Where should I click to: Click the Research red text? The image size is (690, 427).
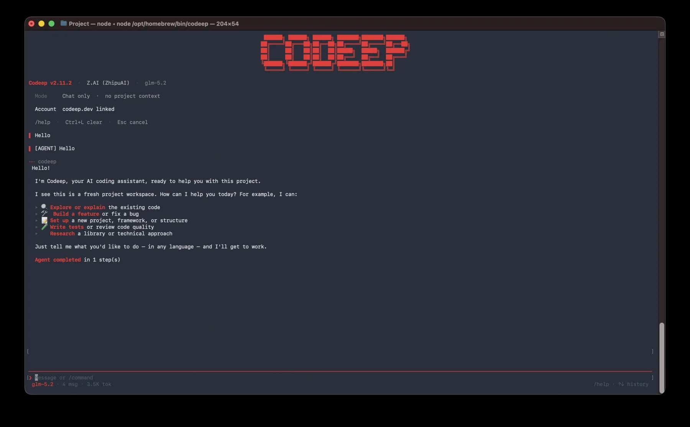click(62, 233)
